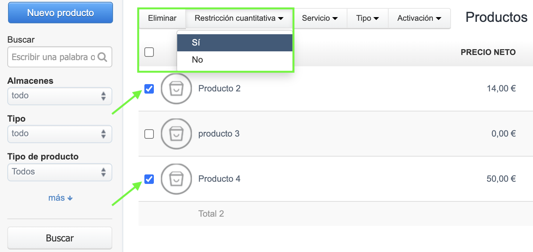Open the Tipo filter dropdown in sidebar
The height and width of the screenshot is (252, 533).
tap(59, 134)
